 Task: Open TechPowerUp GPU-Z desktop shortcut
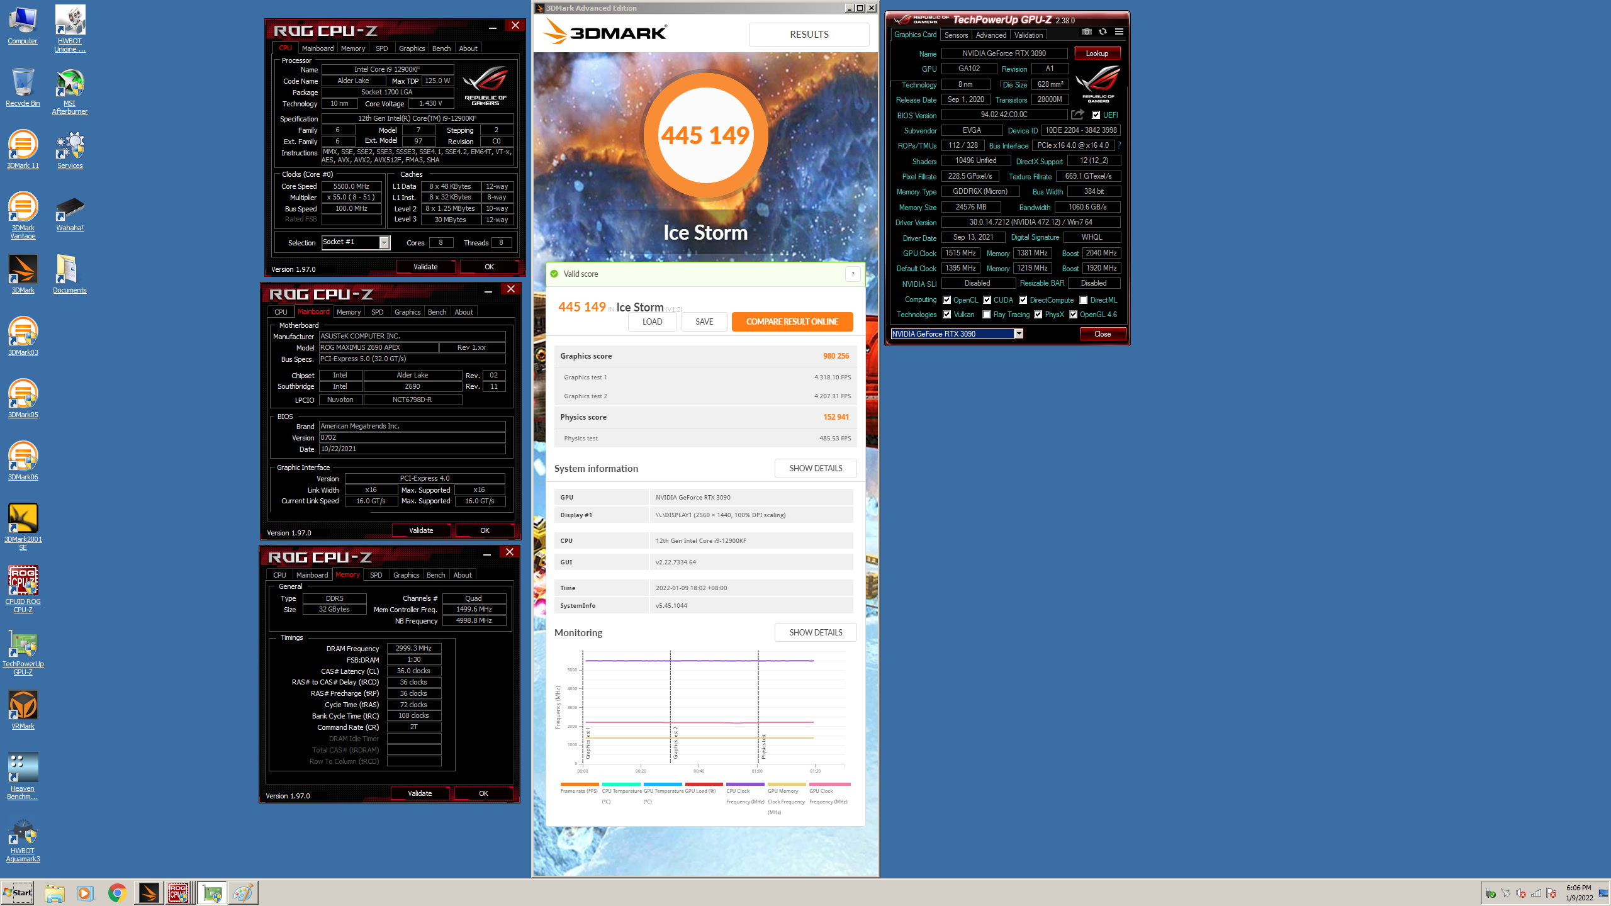point(23,652)
